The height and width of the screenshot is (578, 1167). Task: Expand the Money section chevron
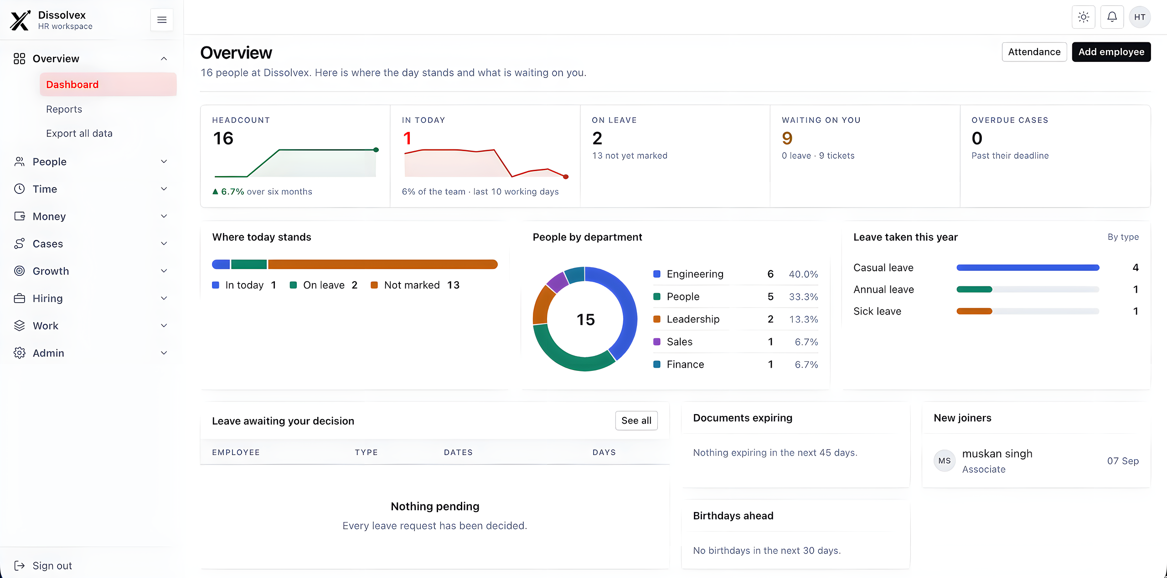pos(164,216)
